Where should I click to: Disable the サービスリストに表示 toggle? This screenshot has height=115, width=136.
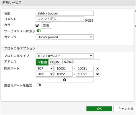[x=39, y=31]
